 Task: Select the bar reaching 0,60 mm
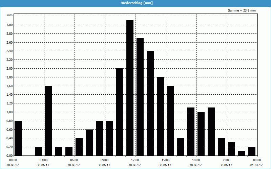coord(89,142)
